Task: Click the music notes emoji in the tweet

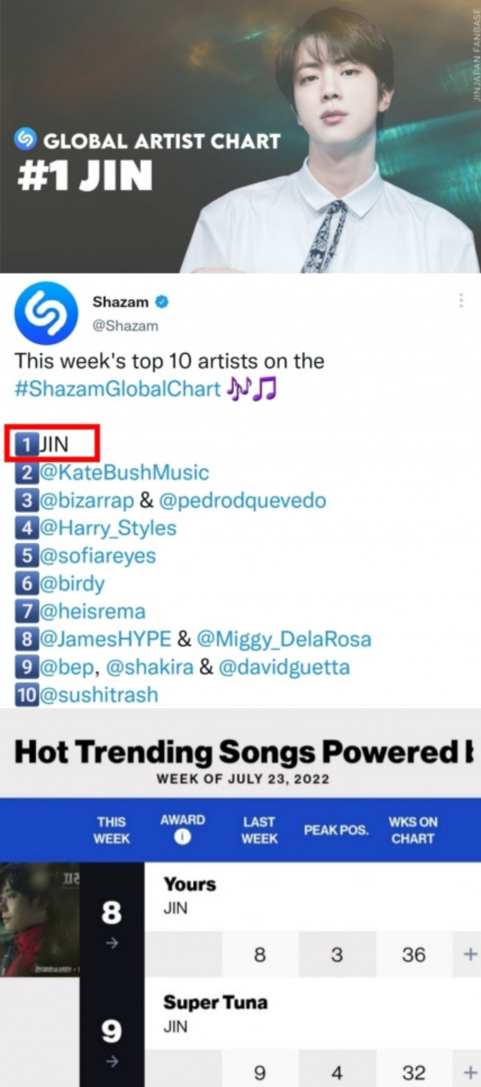Action: pos(252,389)
